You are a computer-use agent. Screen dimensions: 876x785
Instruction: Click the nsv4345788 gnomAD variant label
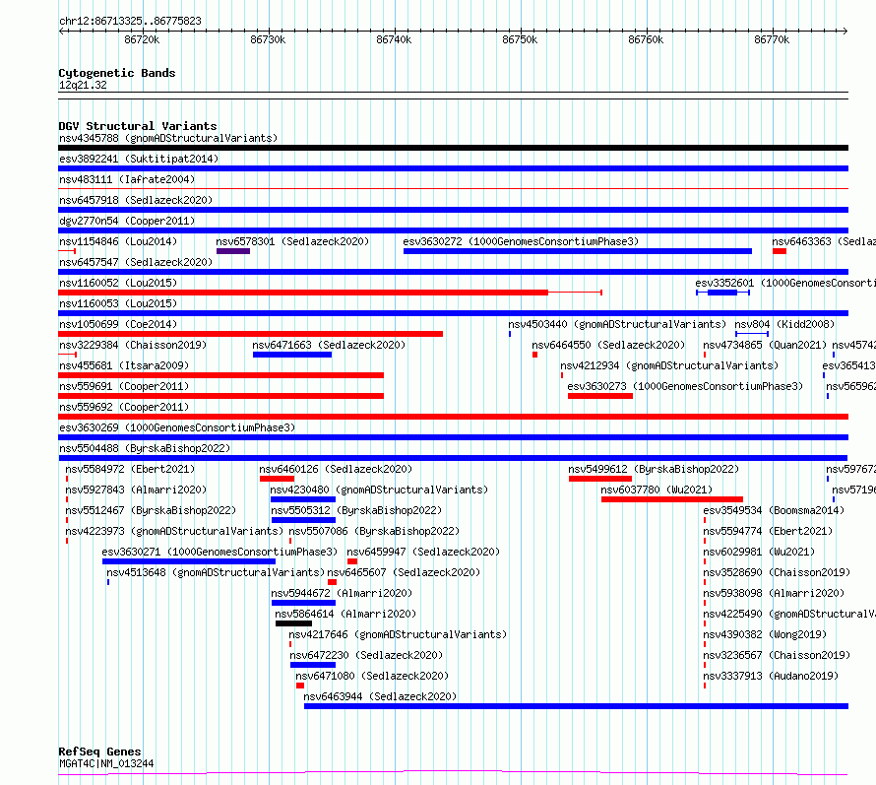pos(168,138)
